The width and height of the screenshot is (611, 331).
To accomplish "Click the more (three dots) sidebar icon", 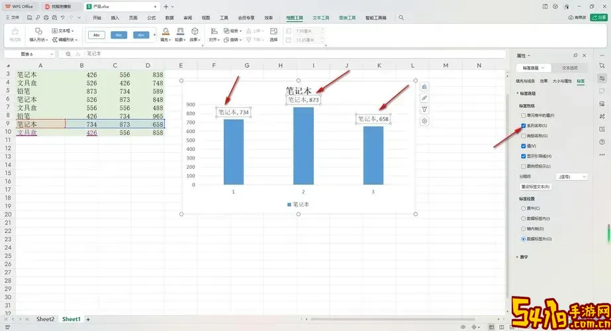I will coord(602,155).
